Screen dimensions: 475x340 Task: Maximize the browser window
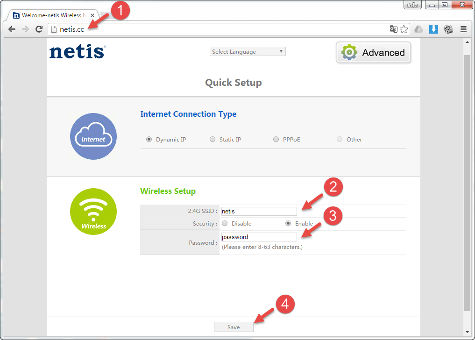[x=444, y=5]
